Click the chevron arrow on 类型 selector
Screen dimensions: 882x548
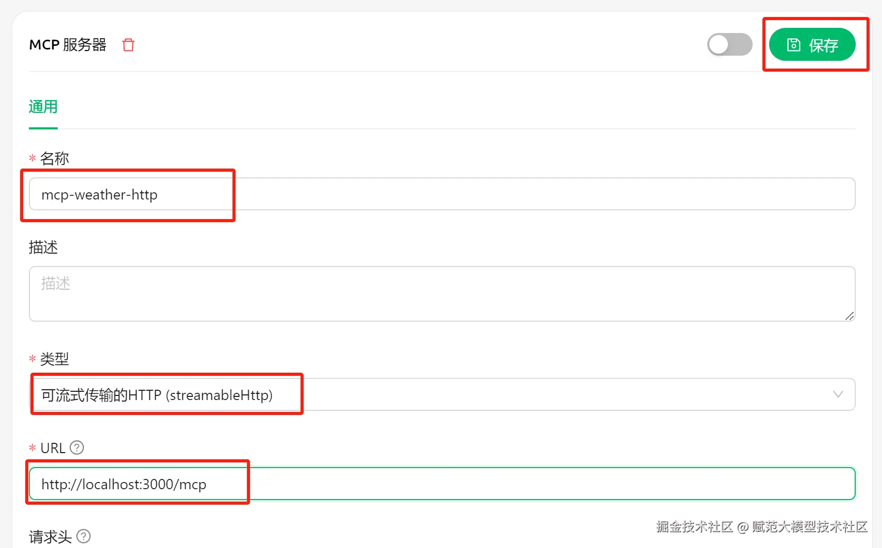click(x=838, y=394)
